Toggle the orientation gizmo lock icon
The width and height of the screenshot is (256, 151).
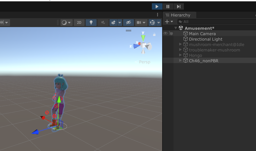(154, 34)
